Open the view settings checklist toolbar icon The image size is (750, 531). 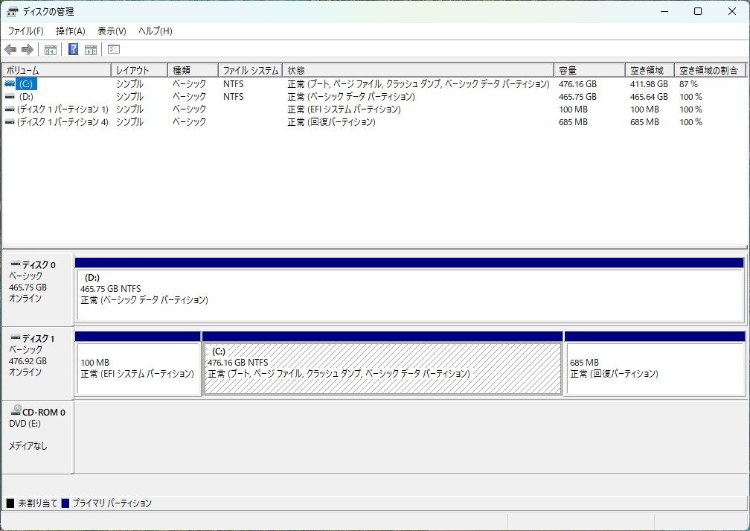coord(114,49)
